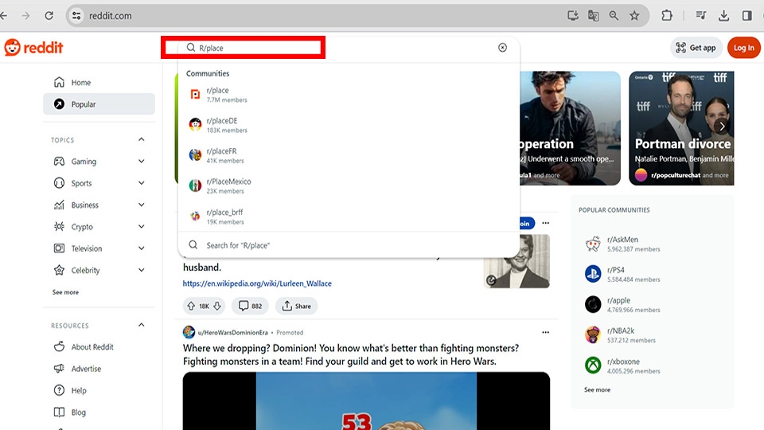
Task: Click the Celebrity star icon
Action: [59, 270]
